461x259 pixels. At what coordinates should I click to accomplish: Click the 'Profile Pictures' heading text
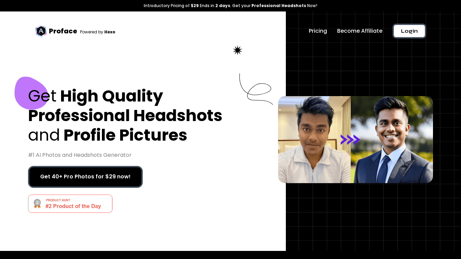125,135
